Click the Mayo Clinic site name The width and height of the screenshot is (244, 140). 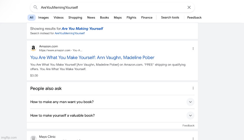47,137
